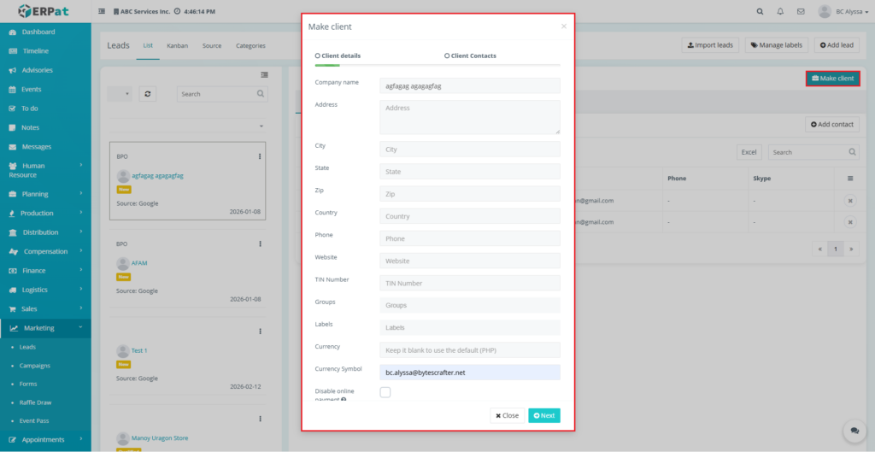Check the Disable online payment checkbox
The image size is (875, 452).
click(x=385, y=392)
